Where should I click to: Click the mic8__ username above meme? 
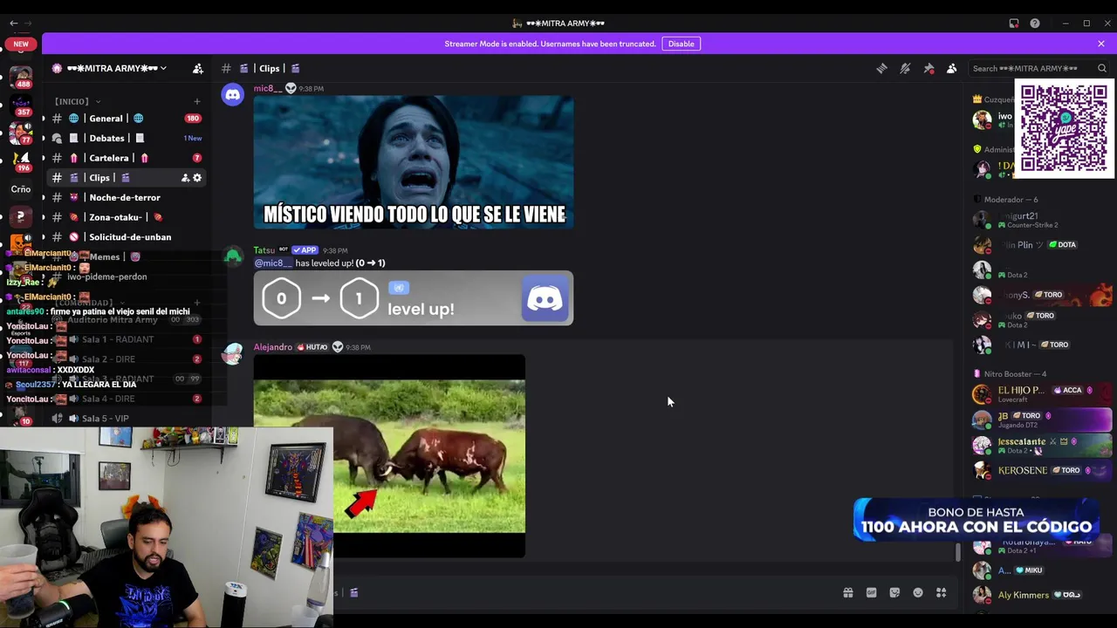[x=268, y=88]
